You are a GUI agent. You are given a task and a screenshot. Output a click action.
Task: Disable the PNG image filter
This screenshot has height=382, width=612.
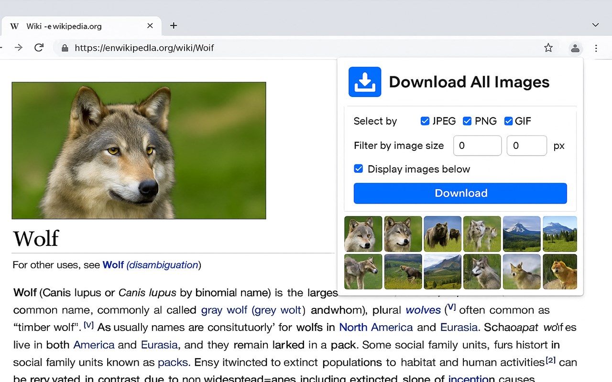[467, 121]
